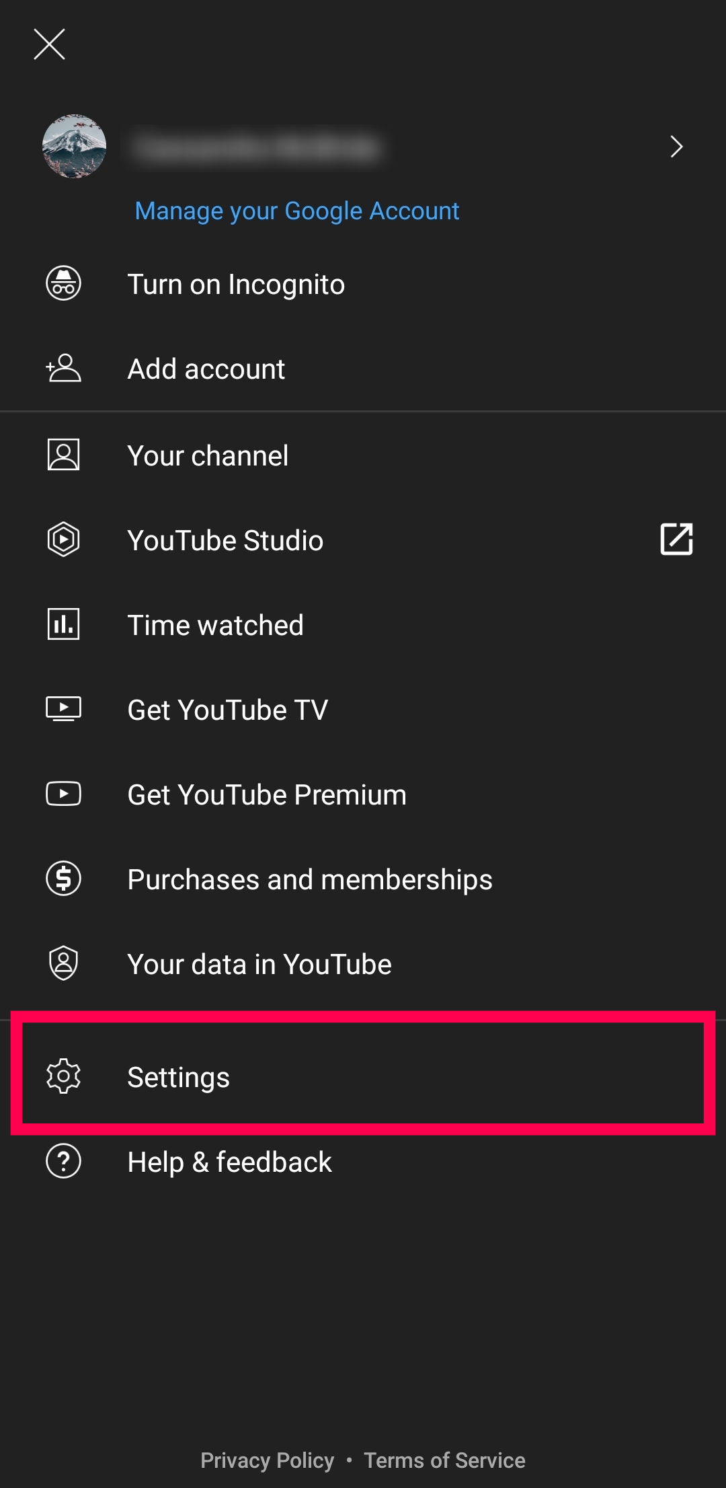Tap the profile avatar picture
This screenshot has width=726, height=1488.
pos(74,147)
